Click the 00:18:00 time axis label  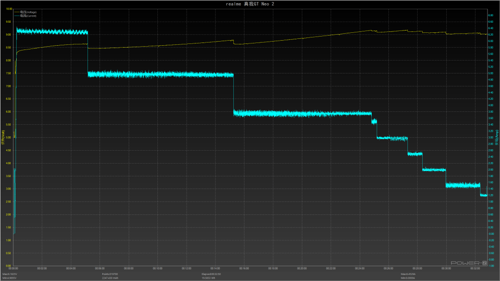[x=273, y=269]
